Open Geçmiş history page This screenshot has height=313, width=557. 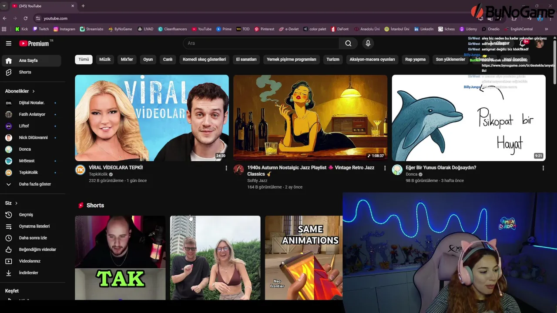coord(31,215)
